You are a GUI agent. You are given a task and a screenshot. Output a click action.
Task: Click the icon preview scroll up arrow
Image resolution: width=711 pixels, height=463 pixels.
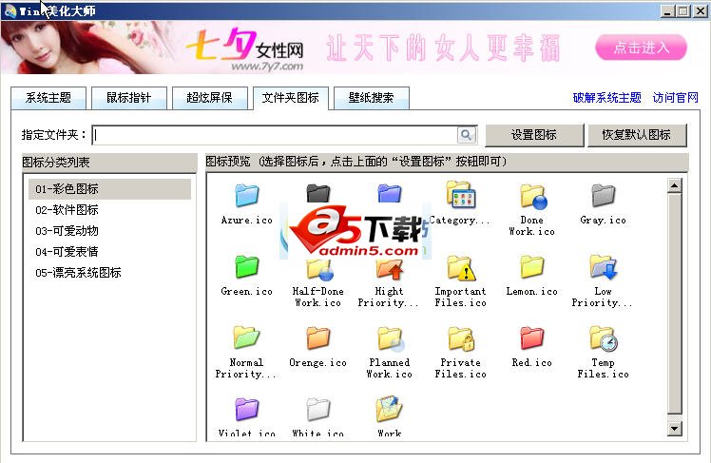(x=675, y=185)
